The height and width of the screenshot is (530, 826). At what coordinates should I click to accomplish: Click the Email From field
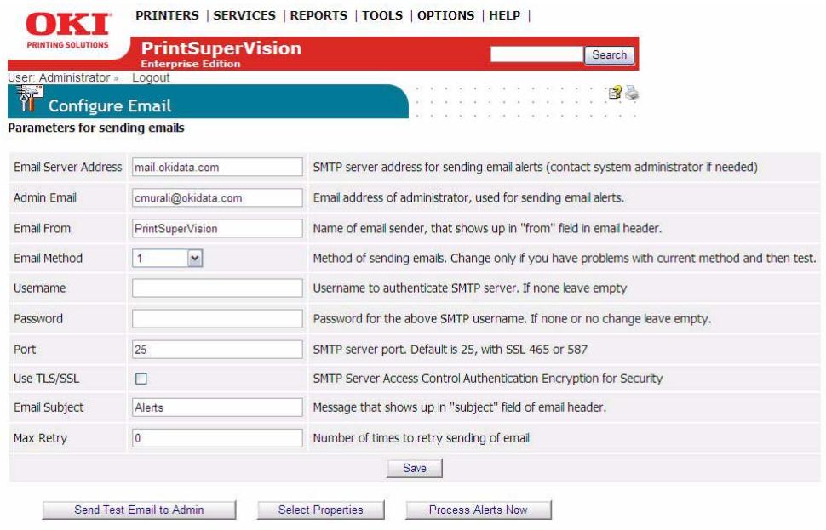217,229
